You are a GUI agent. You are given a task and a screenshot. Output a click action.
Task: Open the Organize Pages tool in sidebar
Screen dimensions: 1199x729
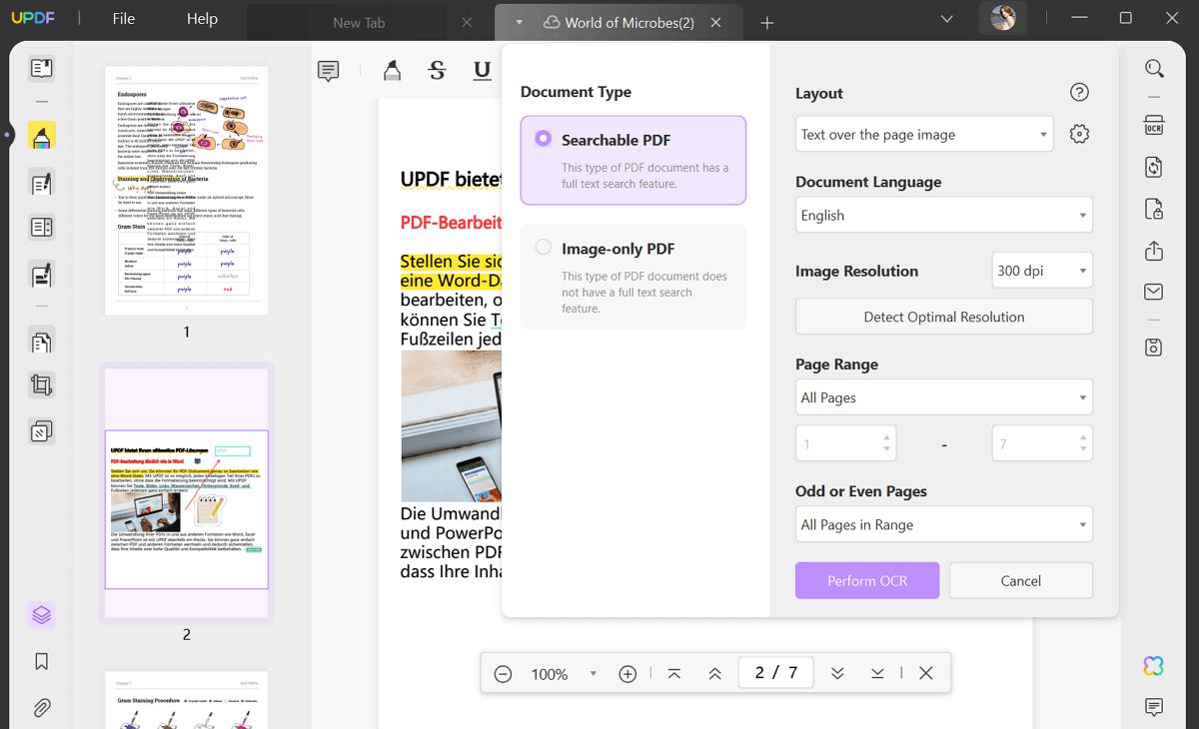click(x=41, y=344)
